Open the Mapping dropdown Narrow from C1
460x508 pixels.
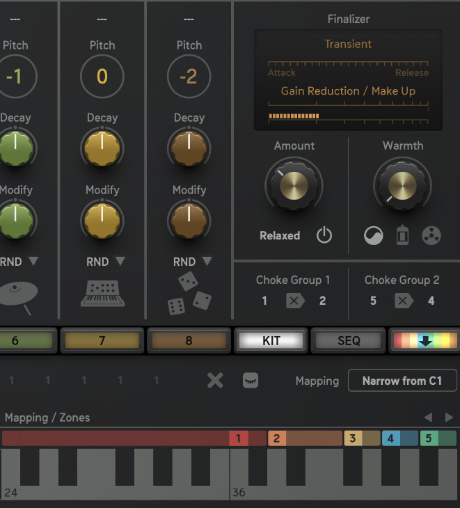point(402,381)
